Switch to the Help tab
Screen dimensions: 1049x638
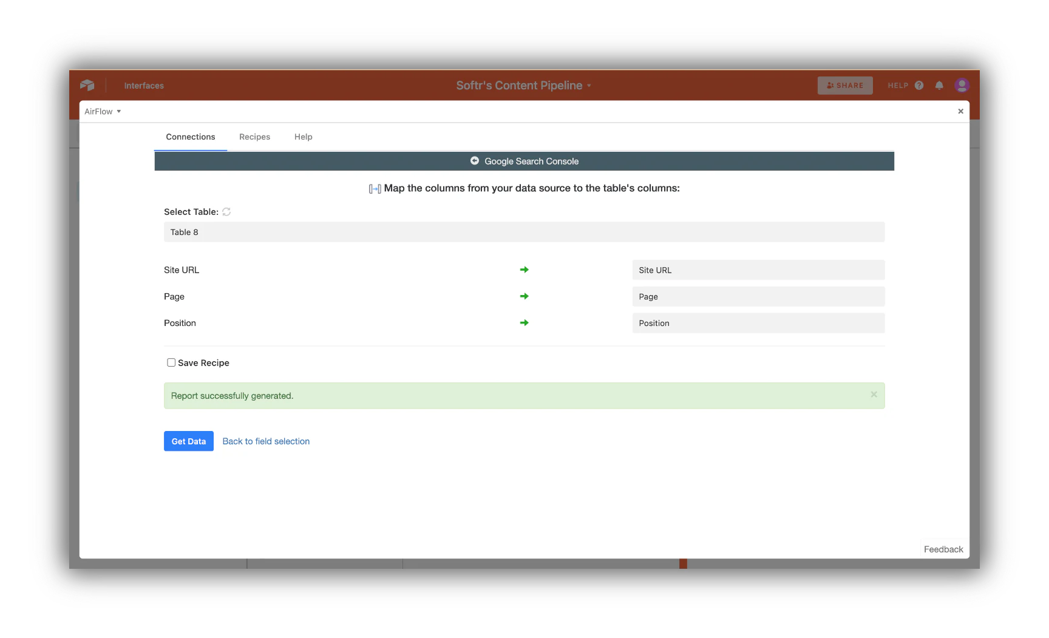click(x=304, y=137)
